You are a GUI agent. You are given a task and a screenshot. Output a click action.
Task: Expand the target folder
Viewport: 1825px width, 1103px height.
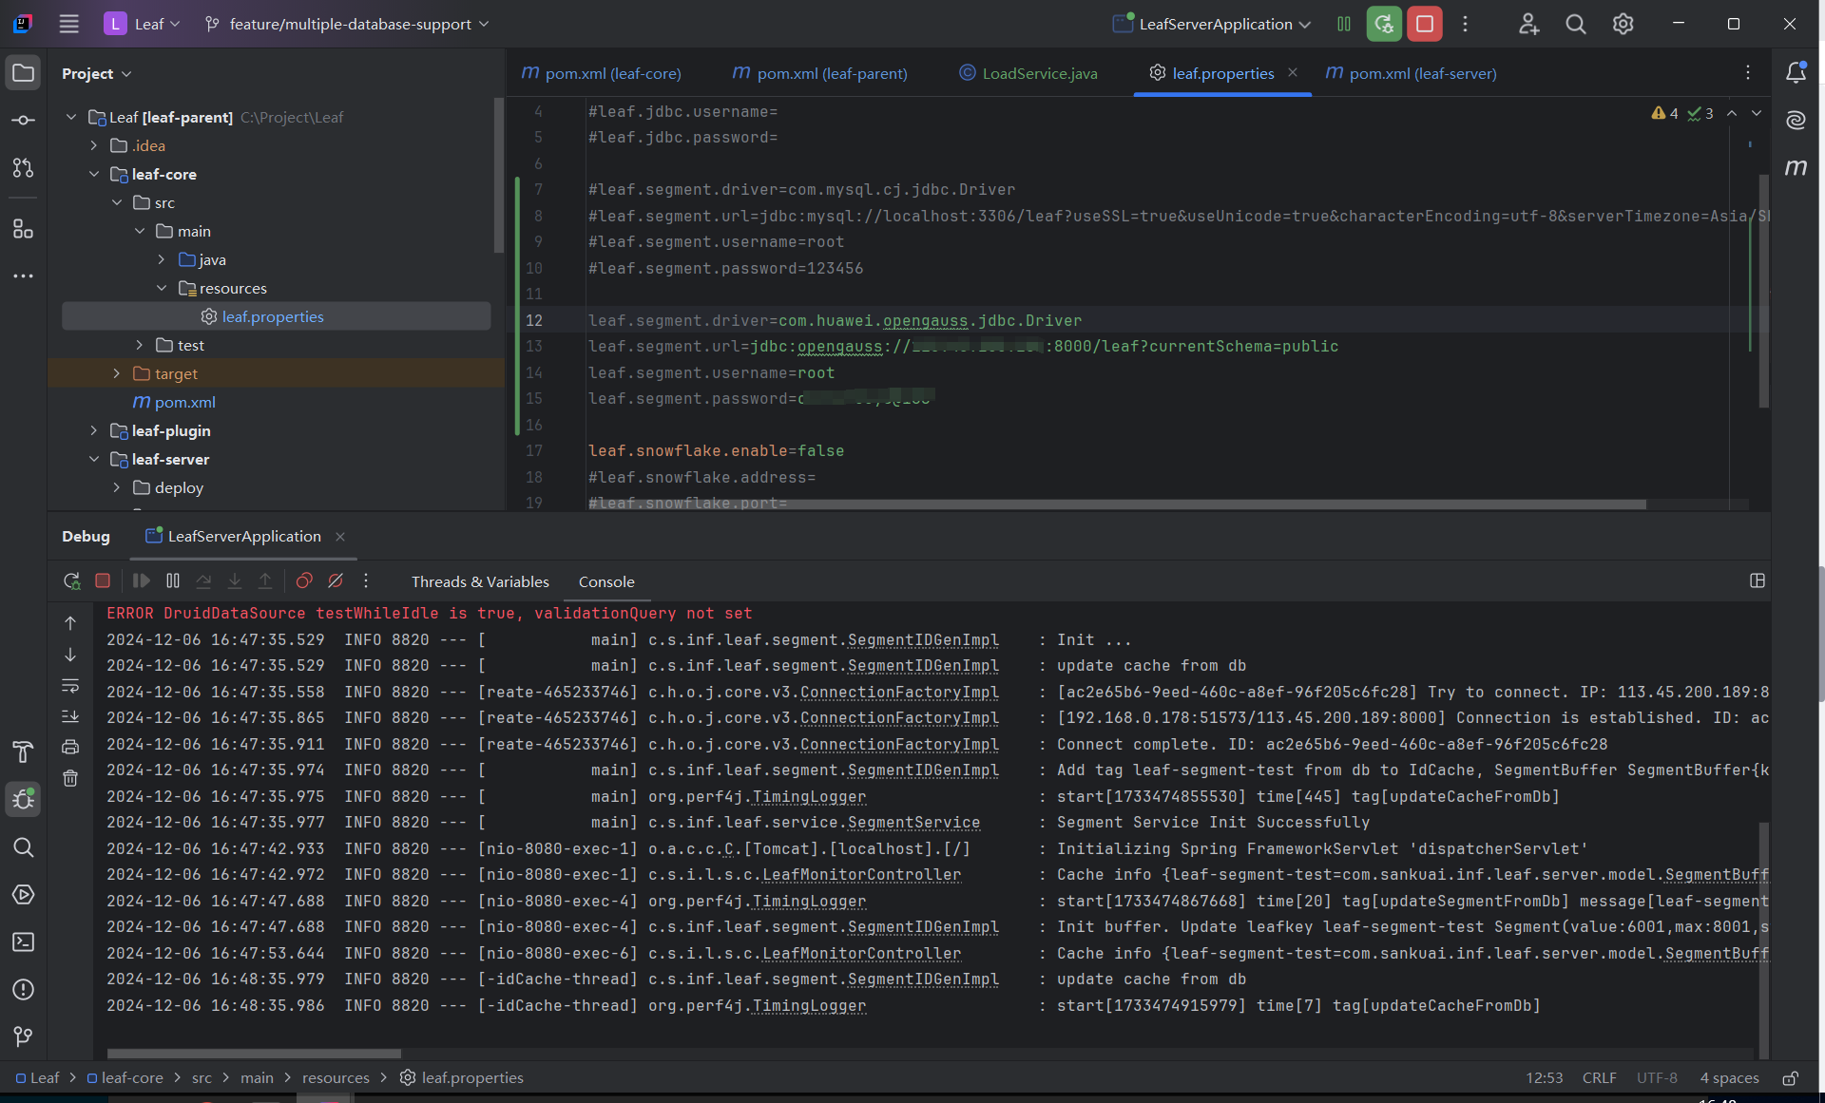[117, 373]
